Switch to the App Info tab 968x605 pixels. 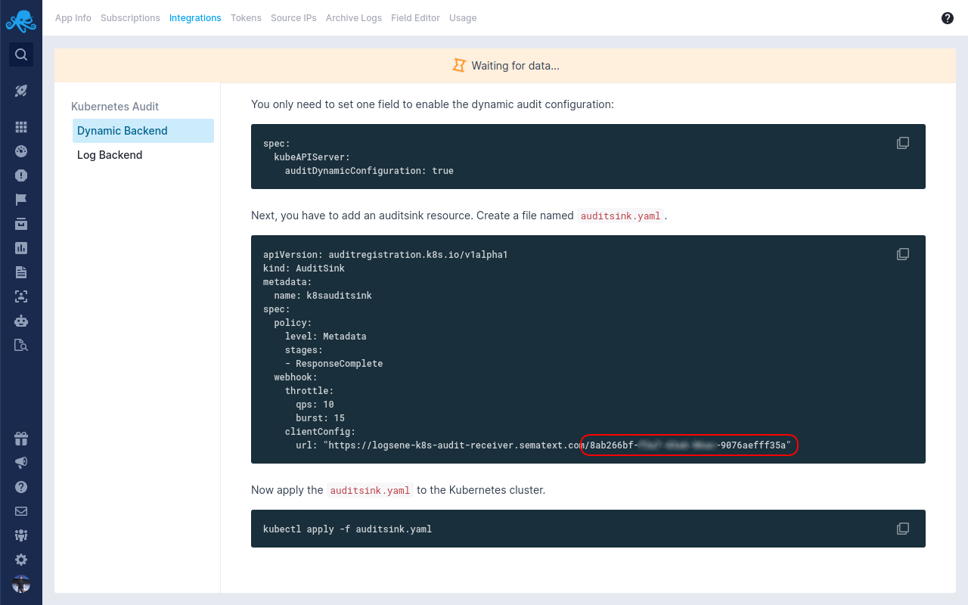[x=73, y=18]
